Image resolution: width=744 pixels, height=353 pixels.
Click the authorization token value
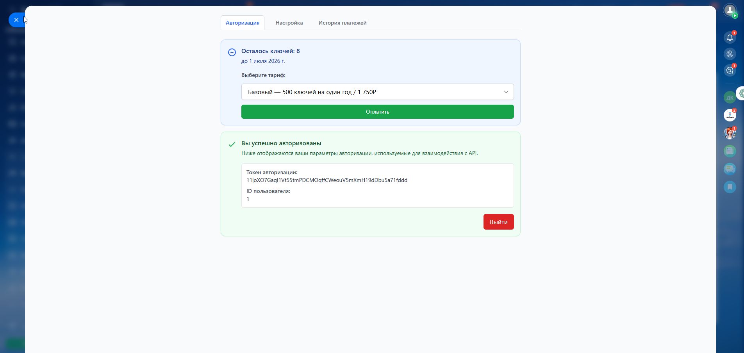(x=327, y=180)
